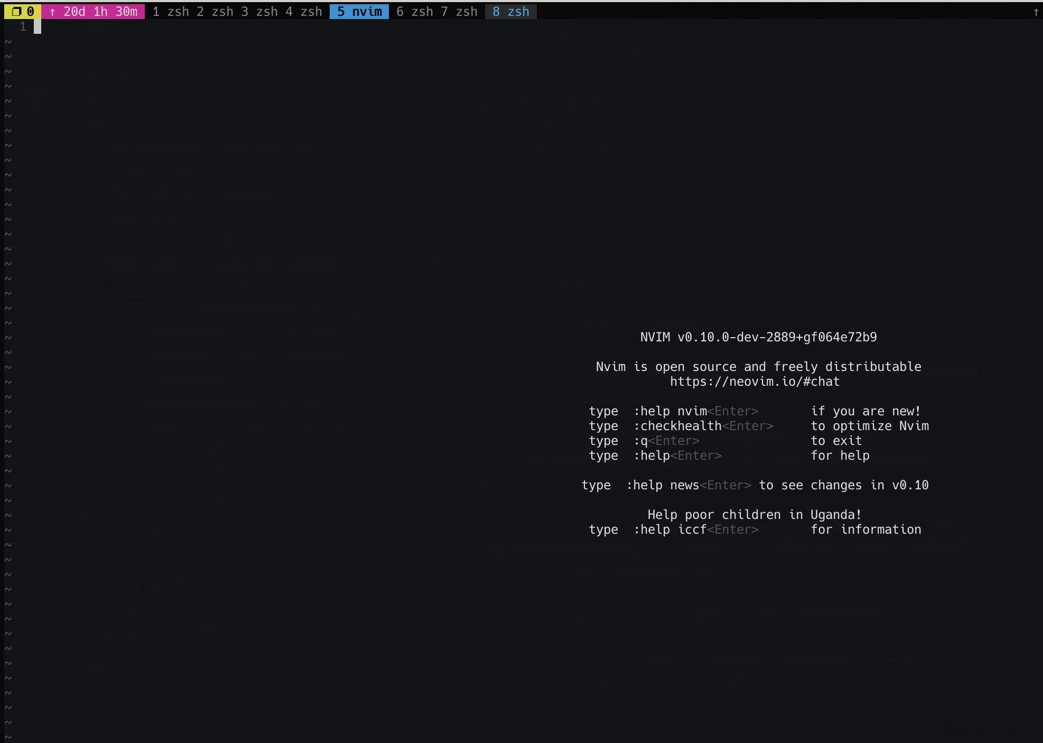Select tmux window 1 zsh
The image size is (1043, 743).
[171, 12]
